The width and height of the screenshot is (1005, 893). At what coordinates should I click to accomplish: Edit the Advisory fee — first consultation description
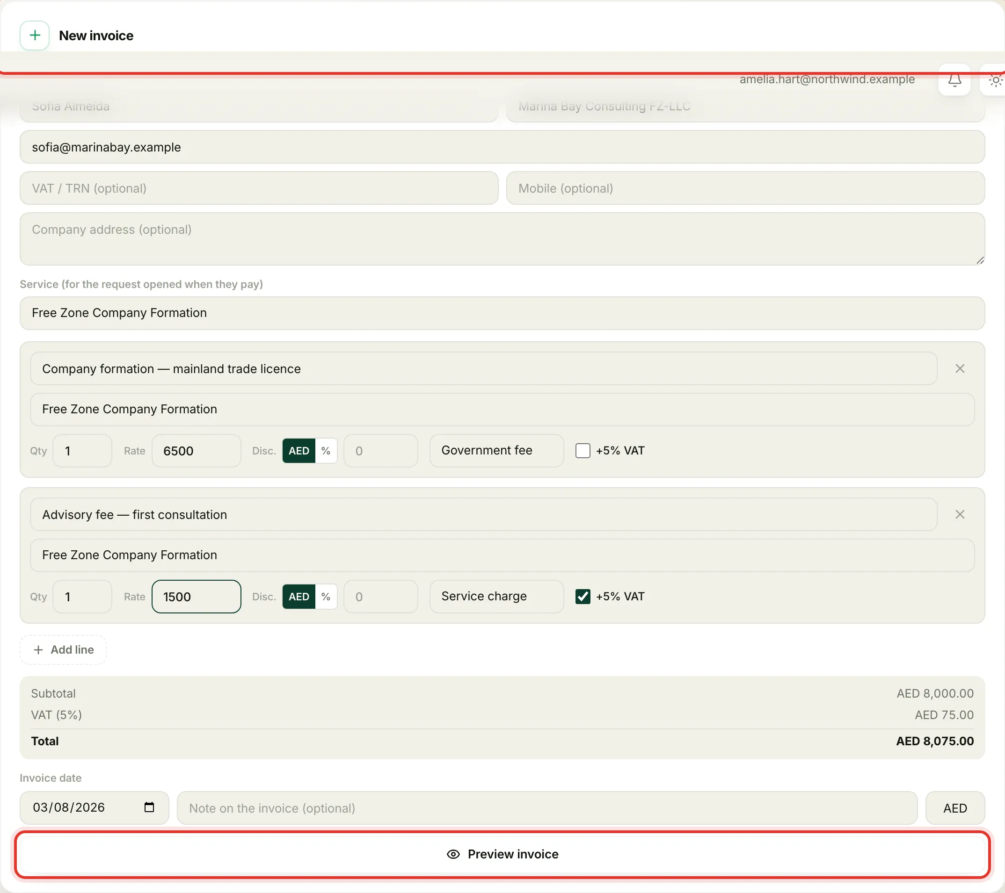pos(483,514)
